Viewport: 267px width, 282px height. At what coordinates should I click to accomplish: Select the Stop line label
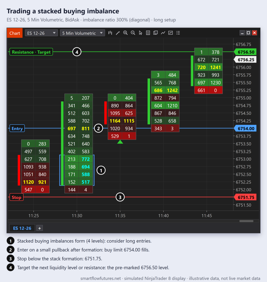(x=16, y=197)
